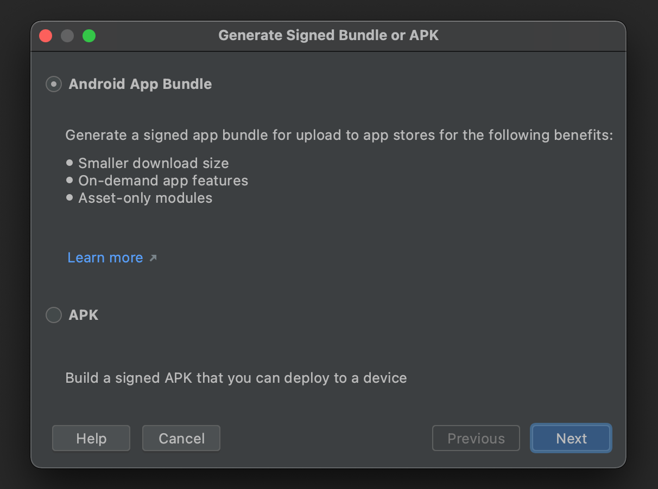Open the Learn more link
This screenshot has height=489, width=658.
105,258
